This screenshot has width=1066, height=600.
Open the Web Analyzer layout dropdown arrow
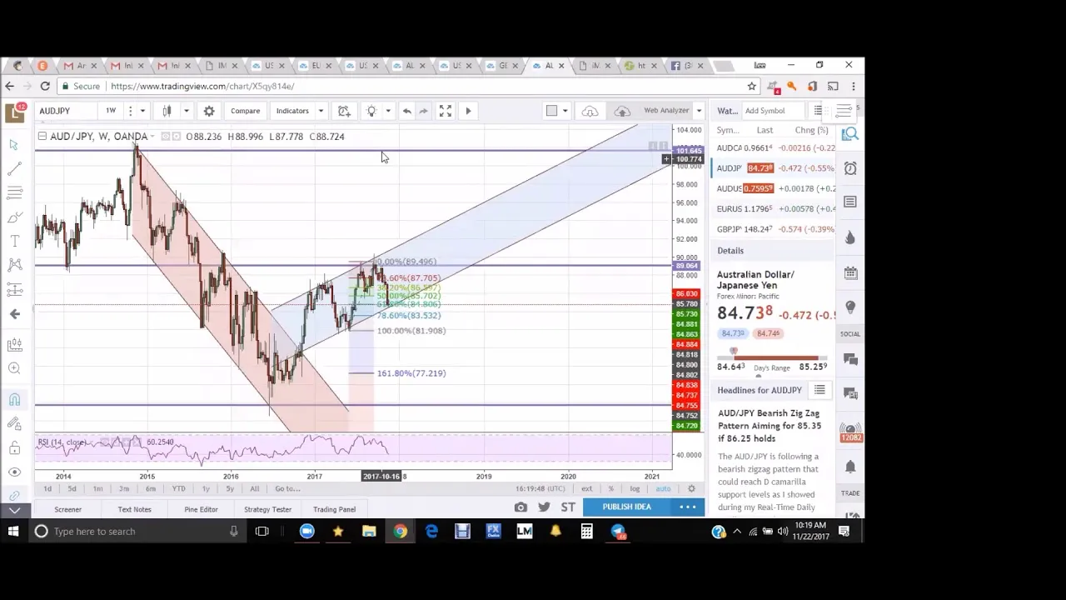699,111
